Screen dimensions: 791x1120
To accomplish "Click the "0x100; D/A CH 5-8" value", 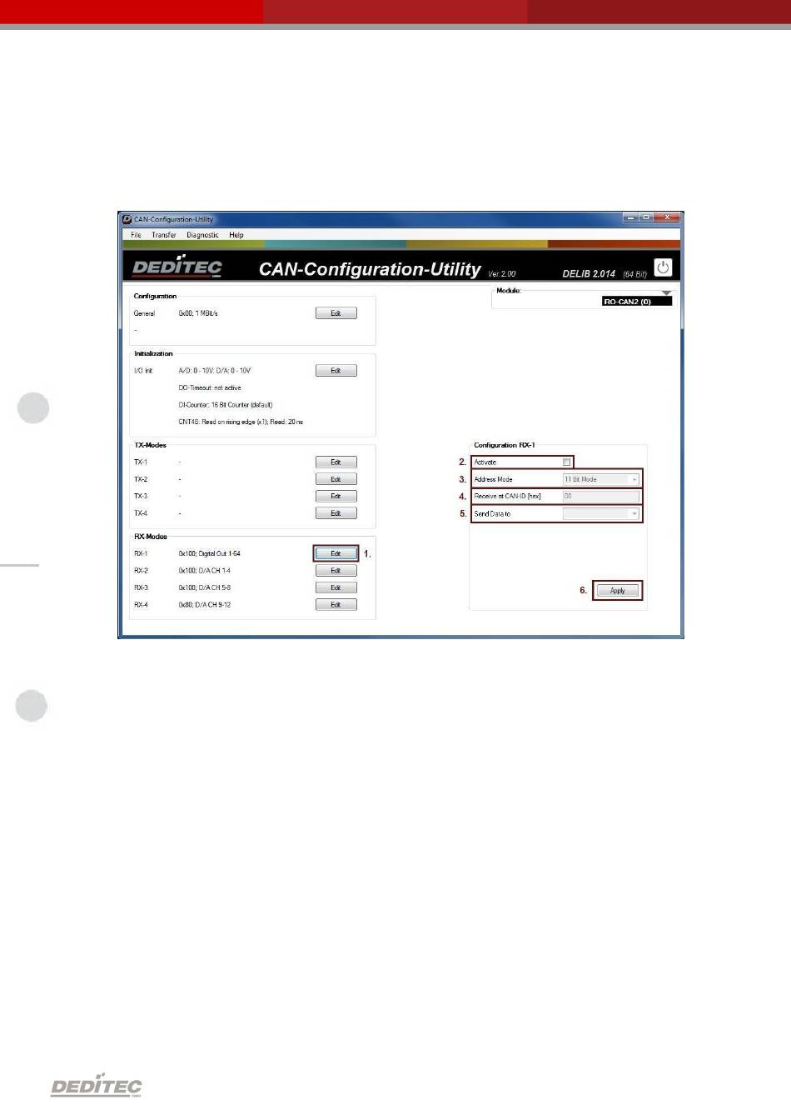I will point(205,588).
